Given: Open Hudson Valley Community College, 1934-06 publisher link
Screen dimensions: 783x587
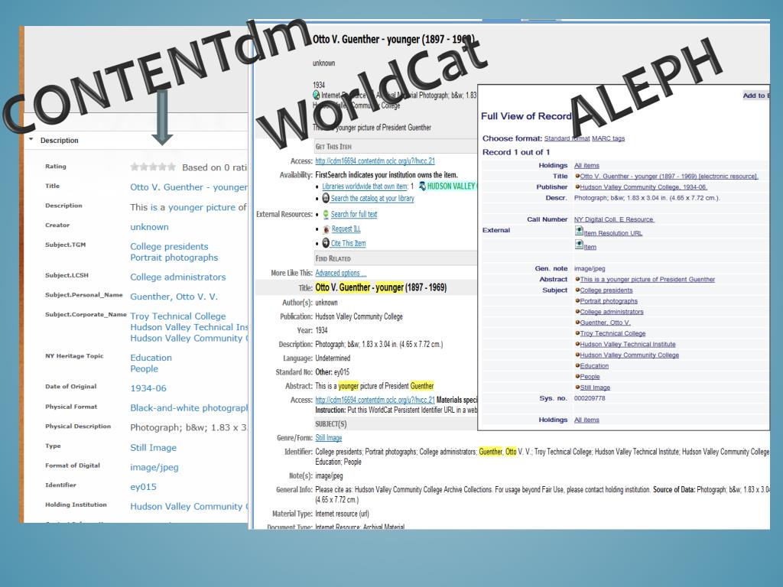Looking at the screenshot, I should pos(644,187).
